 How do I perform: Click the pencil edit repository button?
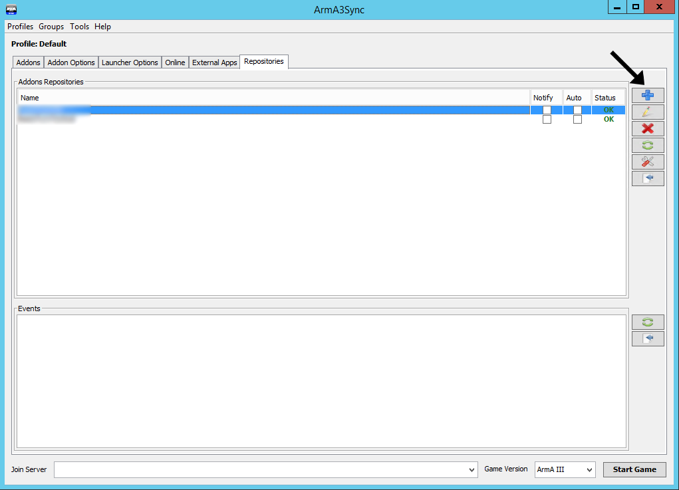[x=648, y=112]
